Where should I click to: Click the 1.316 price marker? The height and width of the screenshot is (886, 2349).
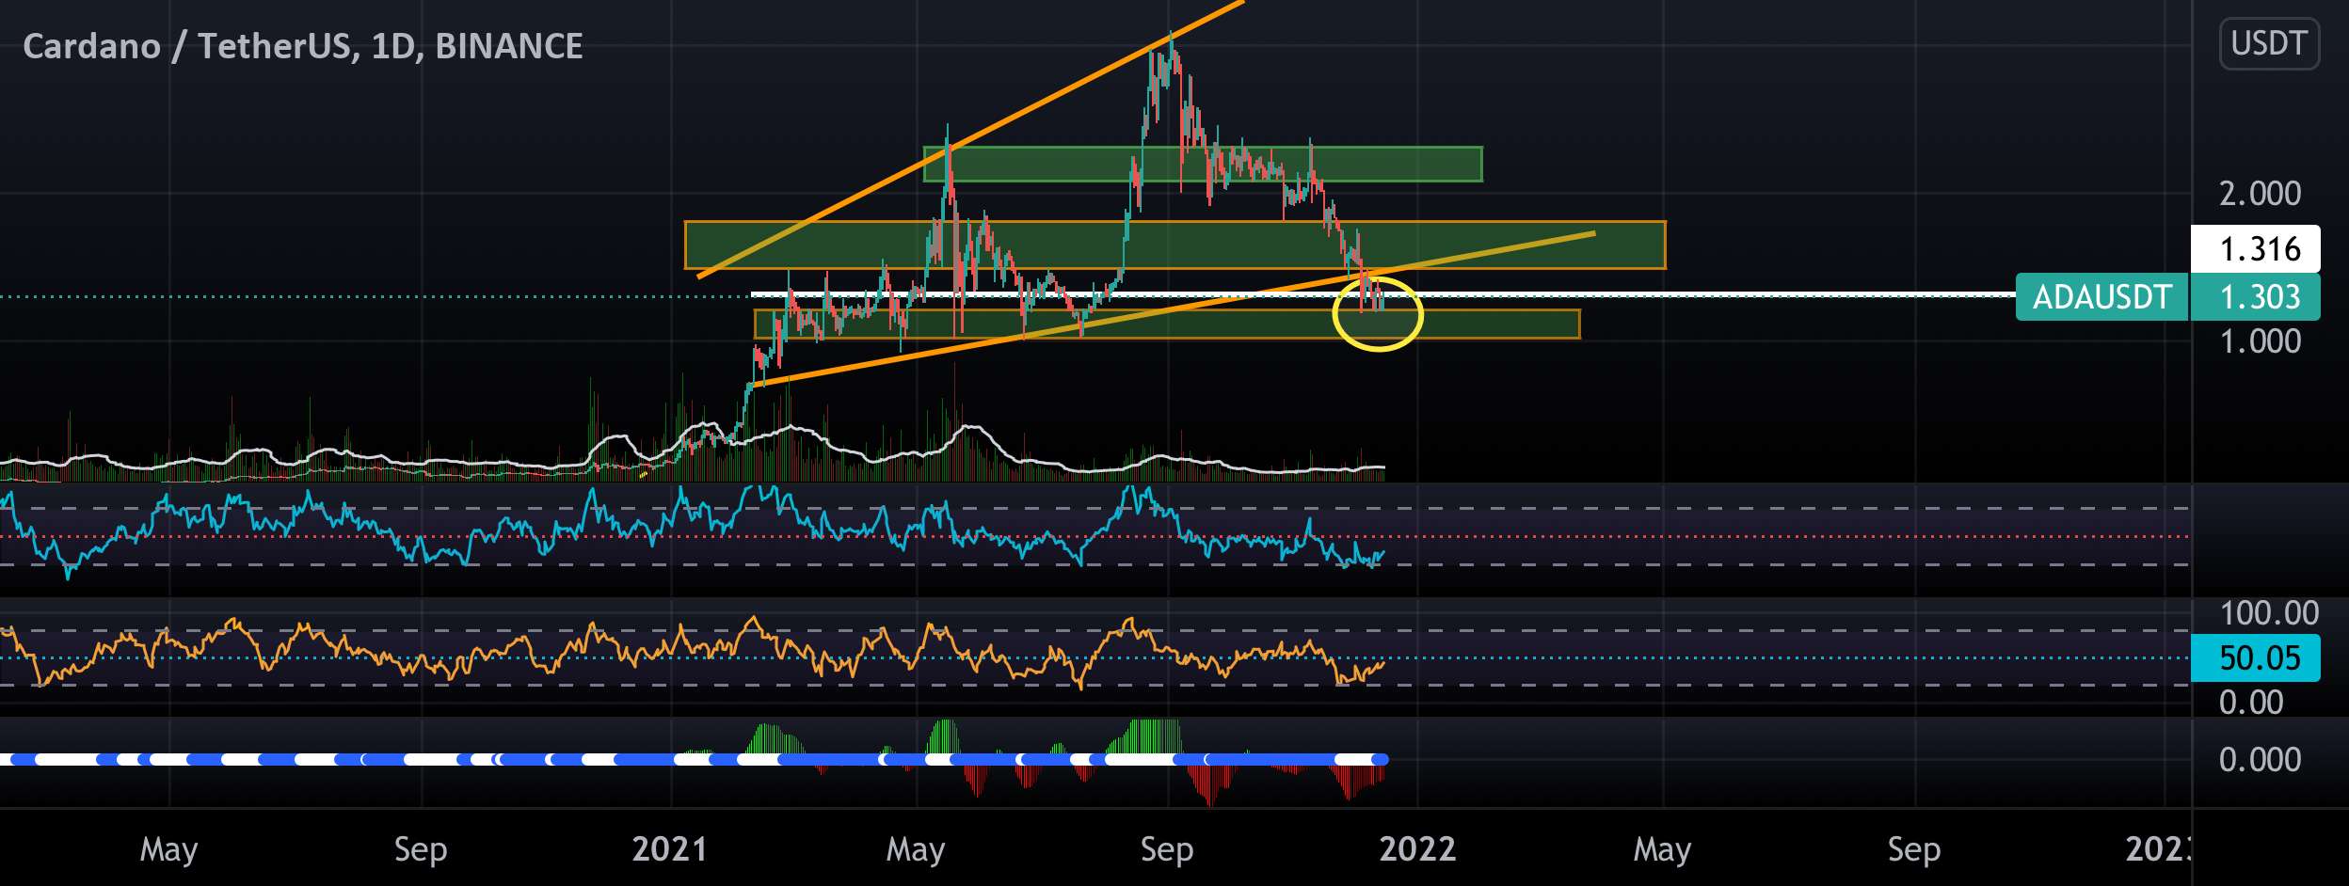2255,249
